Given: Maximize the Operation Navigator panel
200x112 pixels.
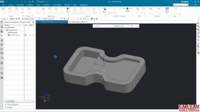Looking at the screenshot, I should [33, 22].
